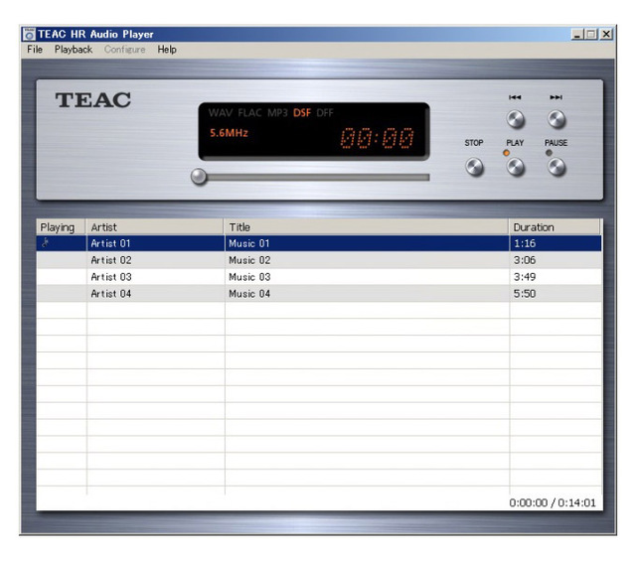Click the music note playing icon
Screen dimensions: 636x561
(45, 243)
